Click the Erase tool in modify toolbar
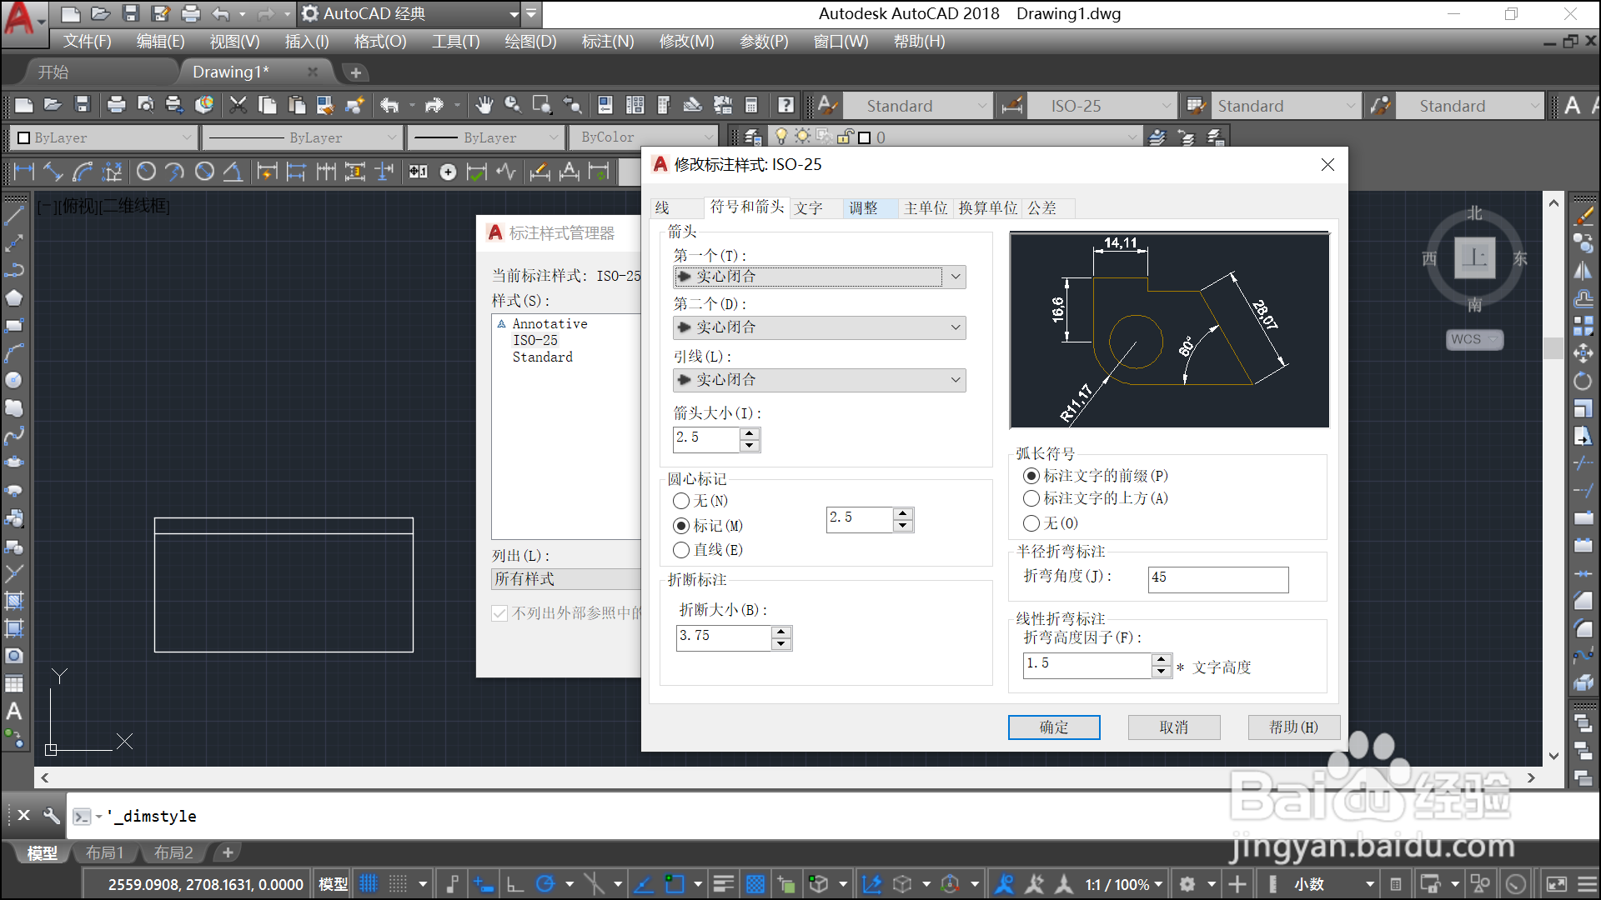The width and height of the screenshot is (1601, 900). pos(1583,216)
